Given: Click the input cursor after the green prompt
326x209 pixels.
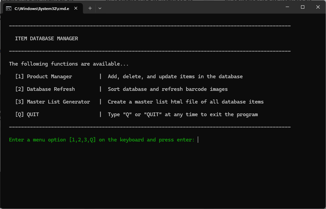Looking at the screenshot, I should [x=198, y=140].
